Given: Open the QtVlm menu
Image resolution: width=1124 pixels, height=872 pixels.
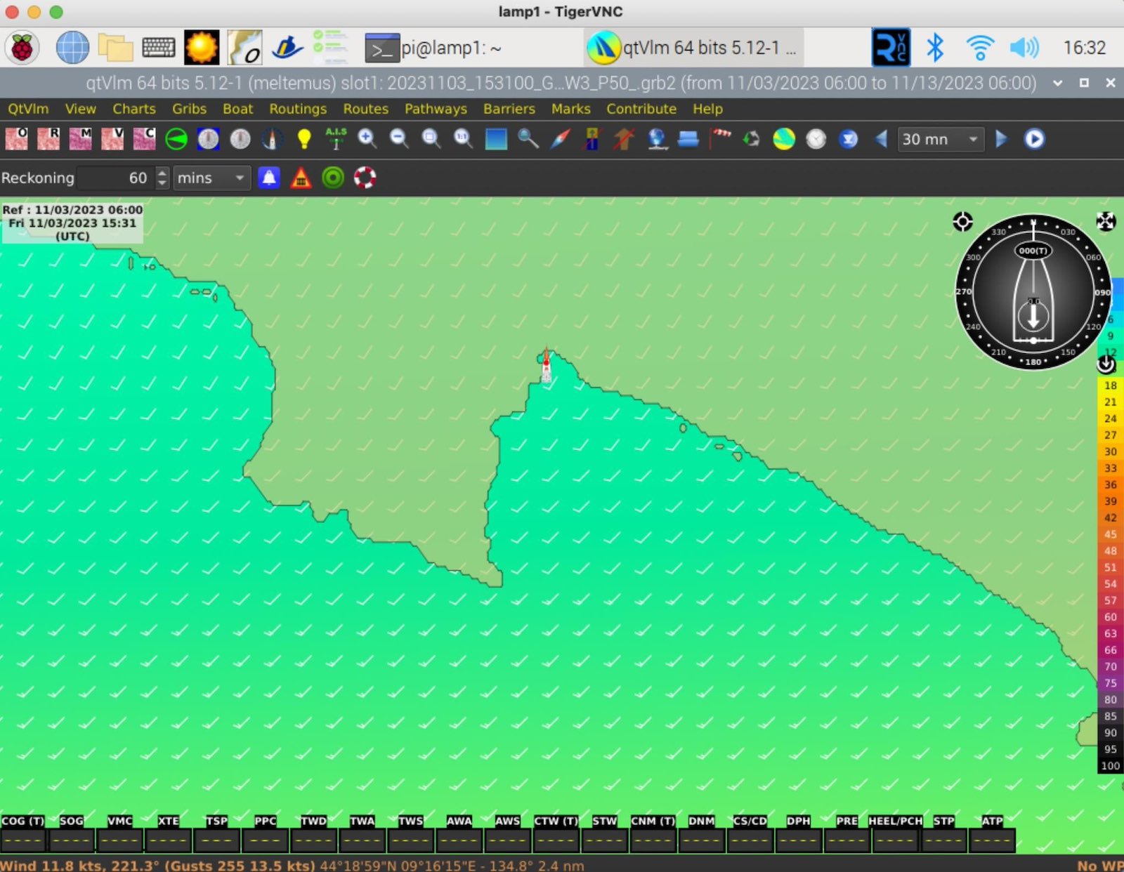Looking at the screenshot, I should [28, 109].
